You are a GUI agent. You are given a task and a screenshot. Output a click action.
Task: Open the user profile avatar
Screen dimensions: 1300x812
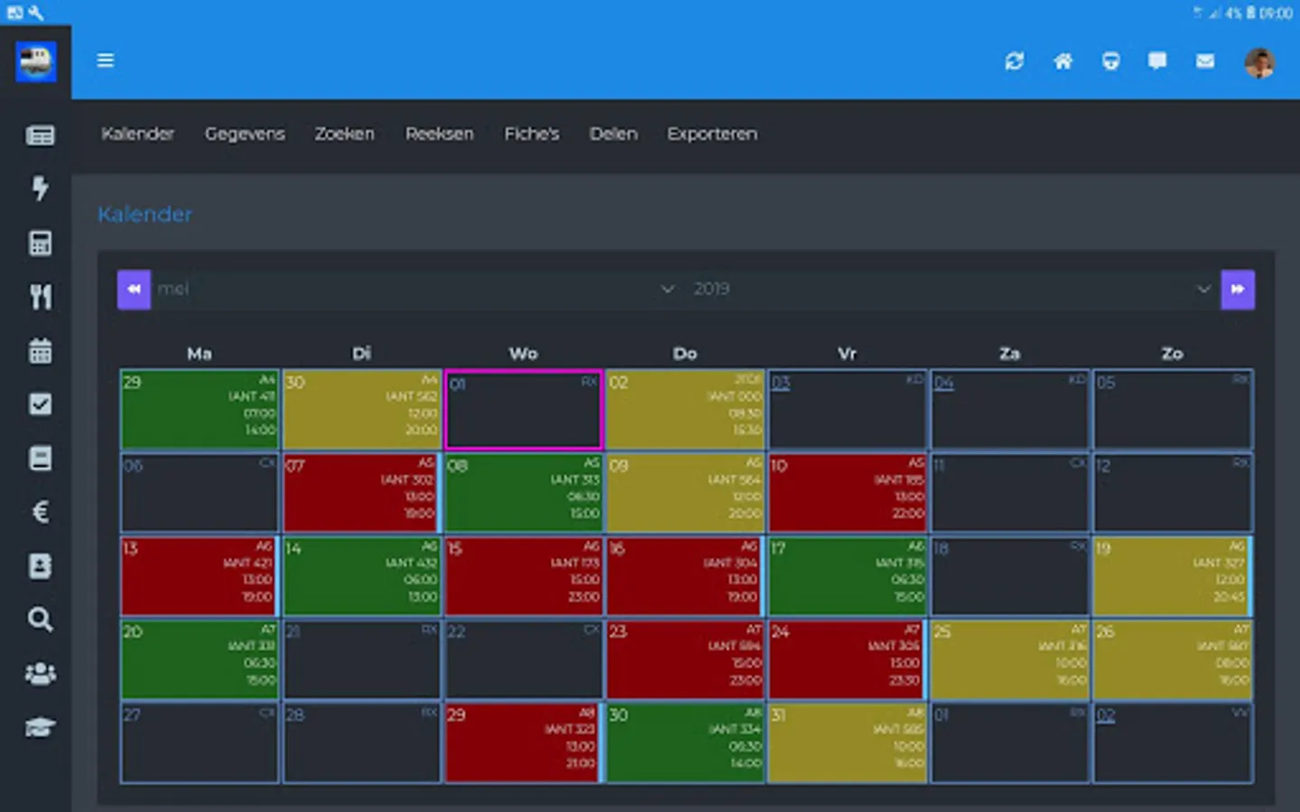pyautogui.click(x=1258, y=62)
